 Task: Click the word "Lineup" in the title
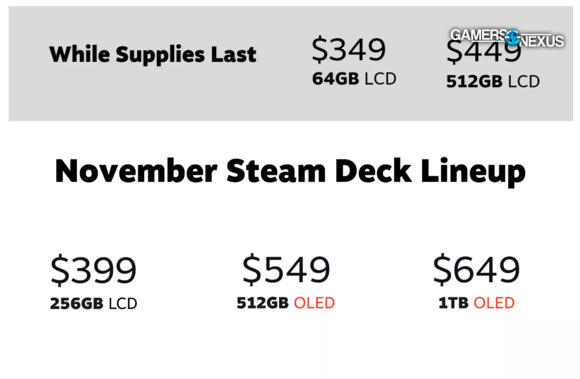coord(473,172)
